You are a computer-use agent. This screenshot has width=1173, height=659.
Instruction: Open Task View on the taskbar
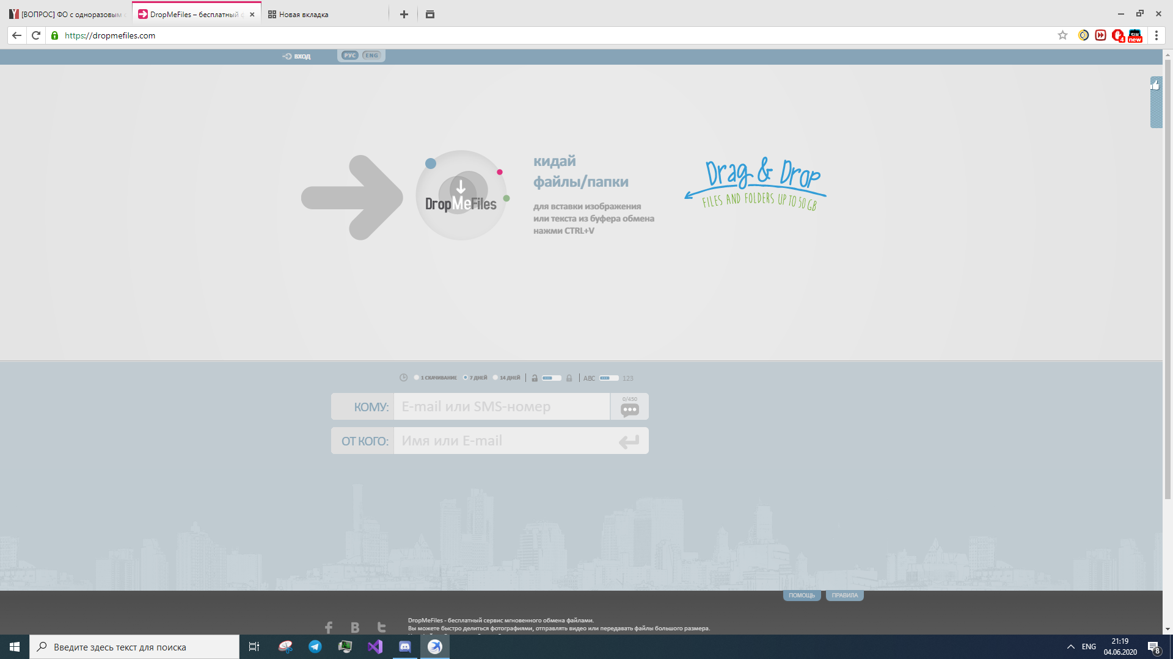point(254,647)
